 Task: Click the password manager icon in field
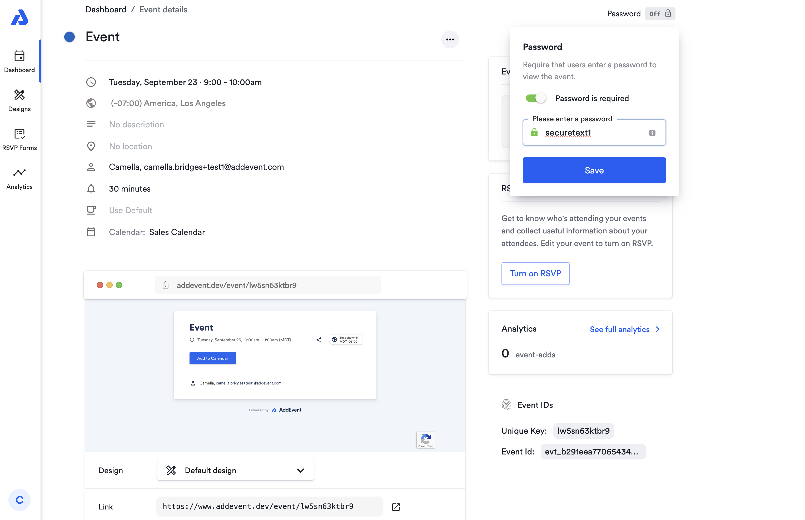[x=652, y=133]
